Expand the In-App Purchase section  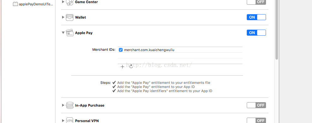click(63, 105)
